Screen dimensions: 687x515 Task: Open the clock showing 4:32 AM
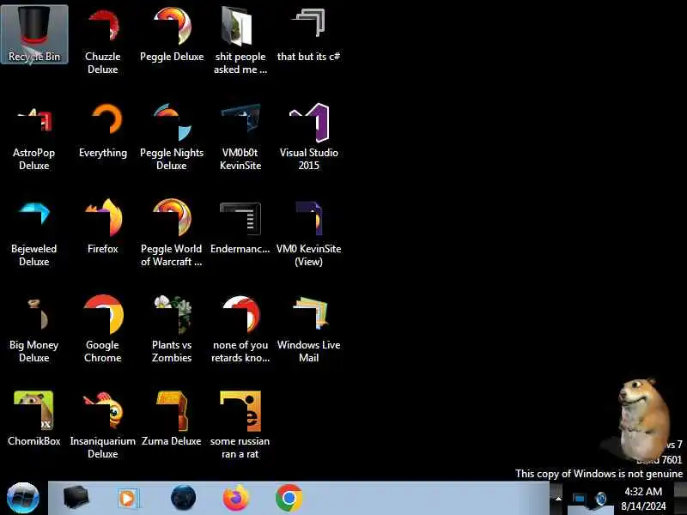pyautogui.click(x=642, y=499)
